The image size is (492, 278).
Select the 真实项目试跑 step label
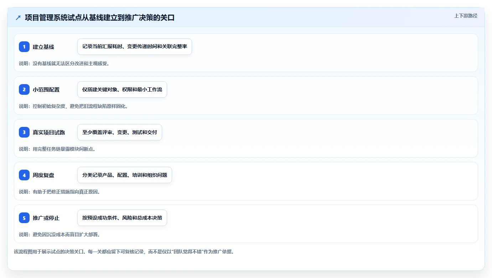pos(49,132)
